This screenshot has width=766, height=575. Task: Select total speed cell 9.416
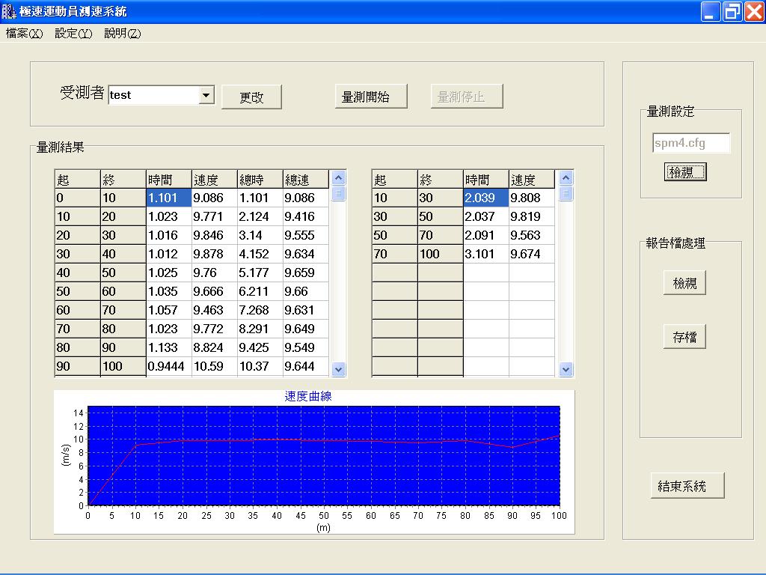pos(305,216)
